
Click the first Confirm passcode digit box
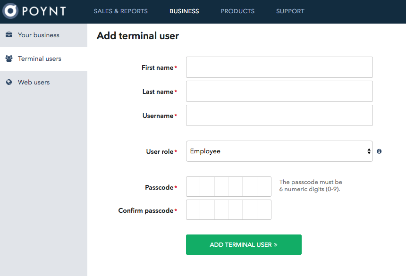click(193, 210)
